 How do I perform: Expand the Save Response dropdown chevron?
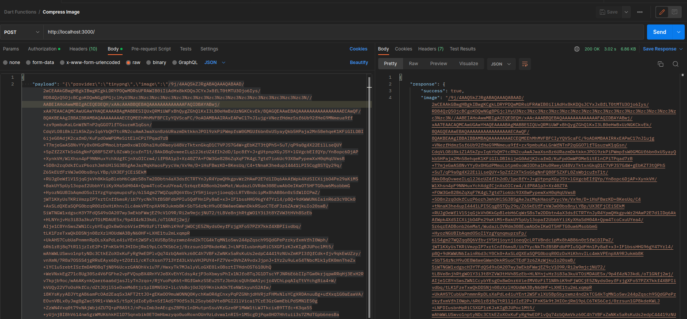pyautogui.click(x=681, y=49)
